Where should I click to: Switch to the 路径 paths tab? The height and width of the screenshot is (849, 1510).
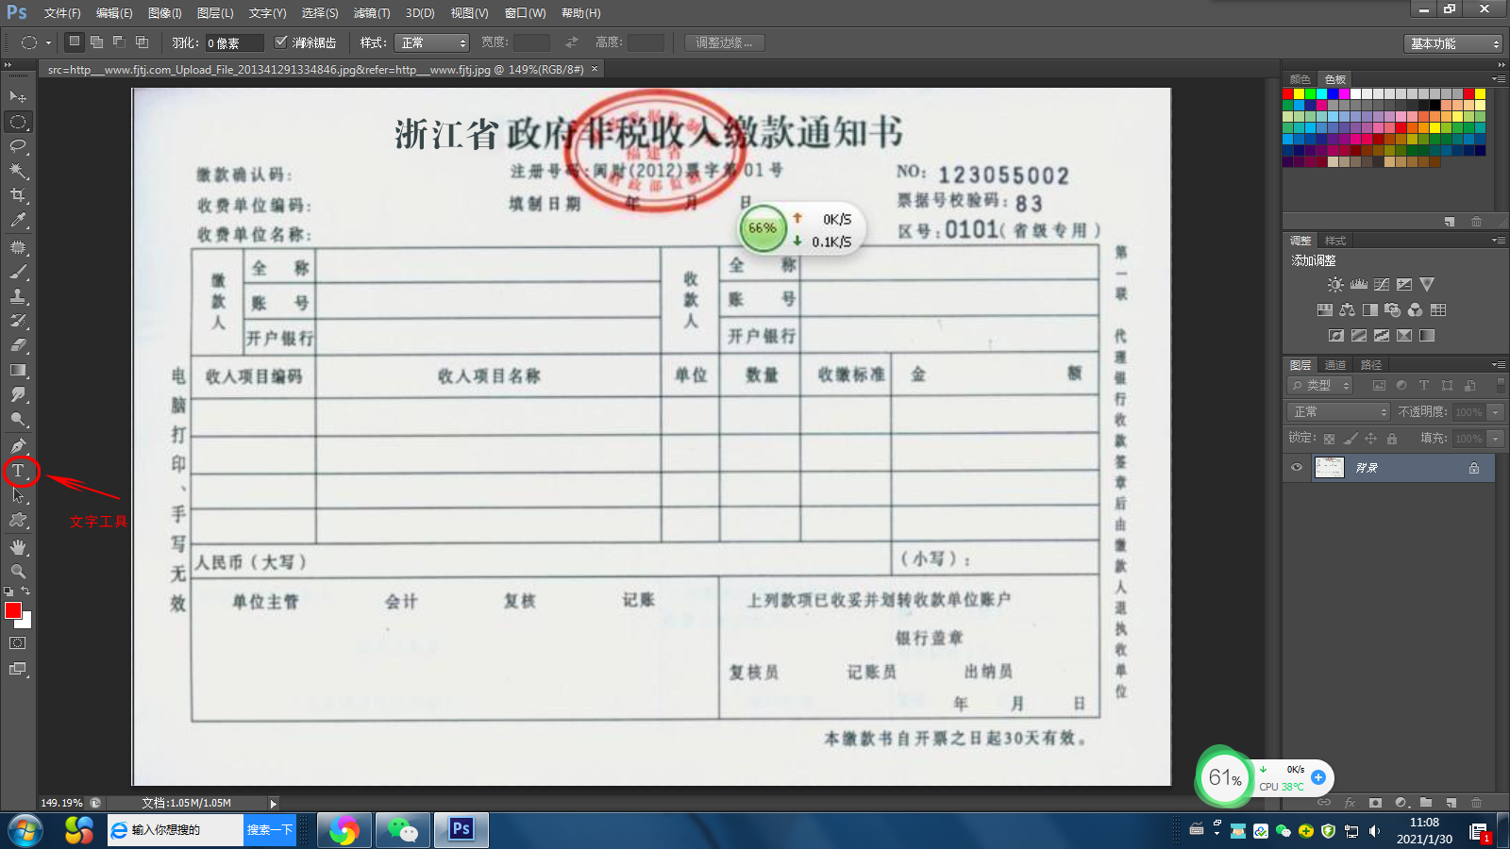pyautogui.click(x=1371, y=365)
